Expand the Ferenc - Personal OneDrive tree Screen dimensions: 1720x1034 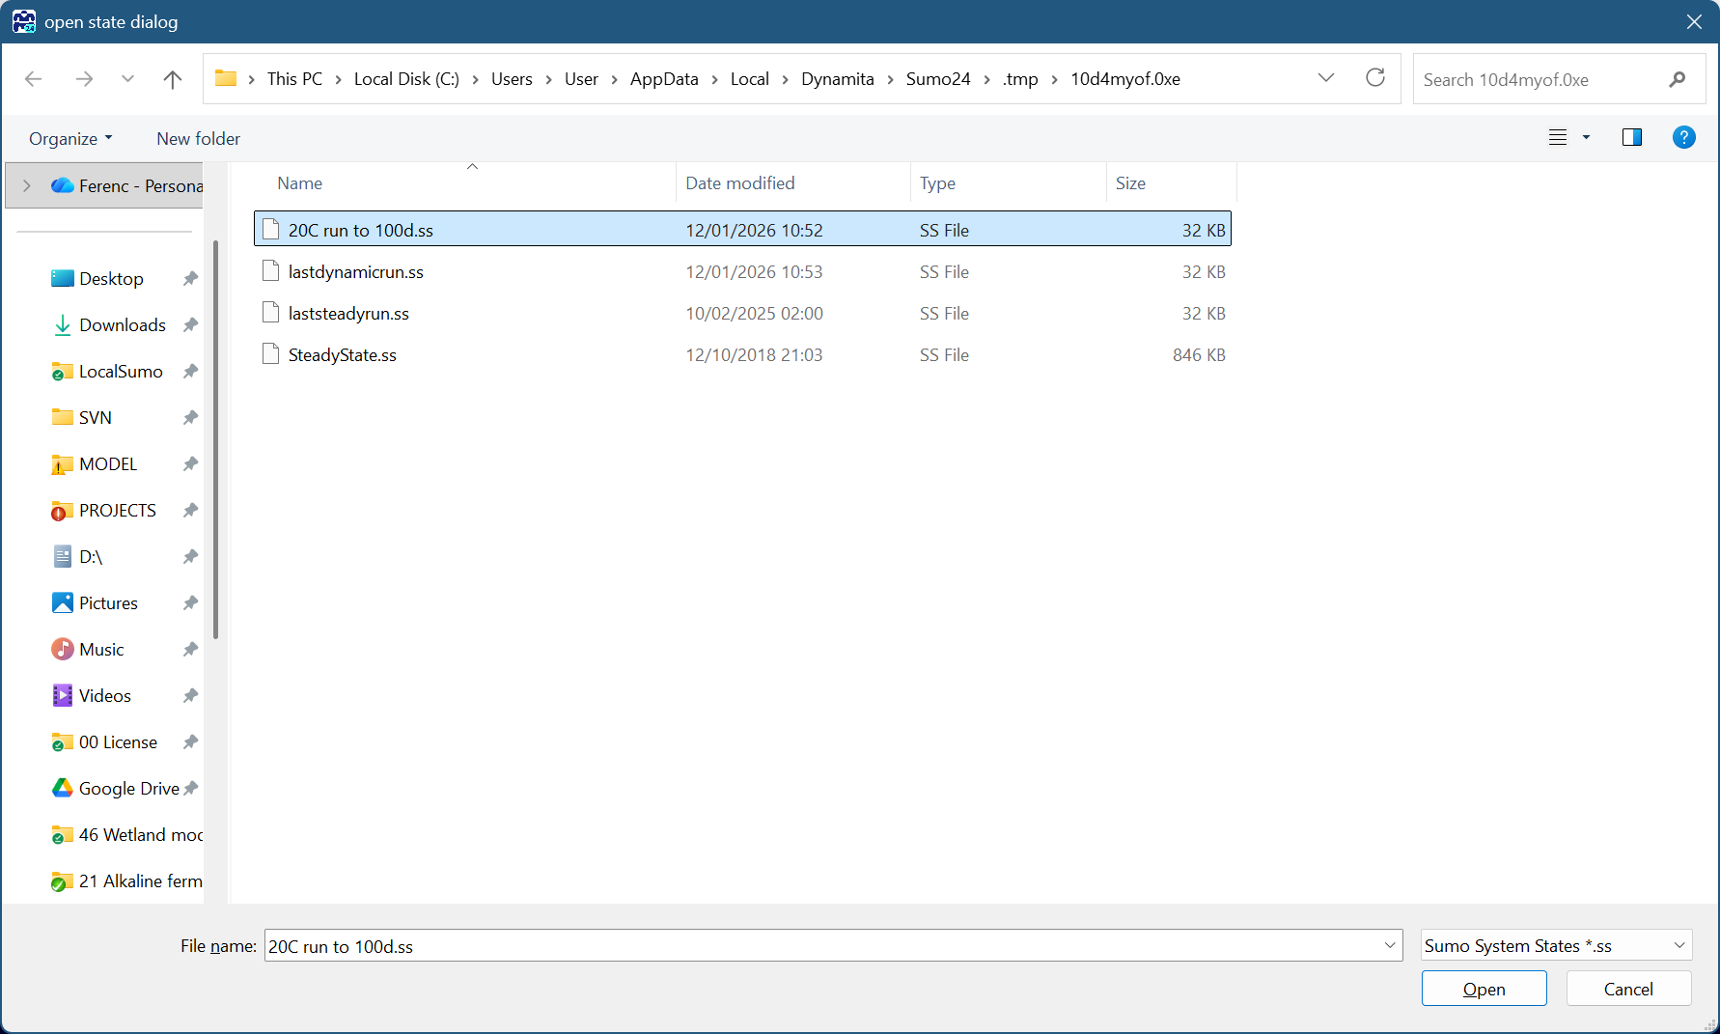pos(27,186)
